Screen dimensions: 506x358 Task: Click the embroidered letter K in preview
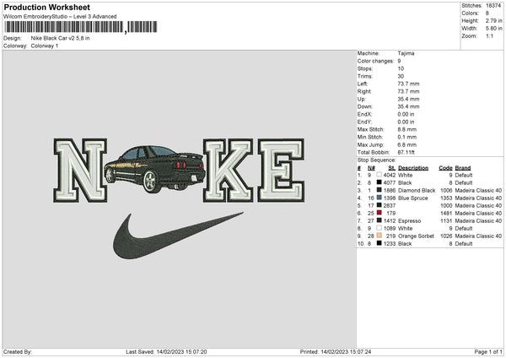point(229,171)
